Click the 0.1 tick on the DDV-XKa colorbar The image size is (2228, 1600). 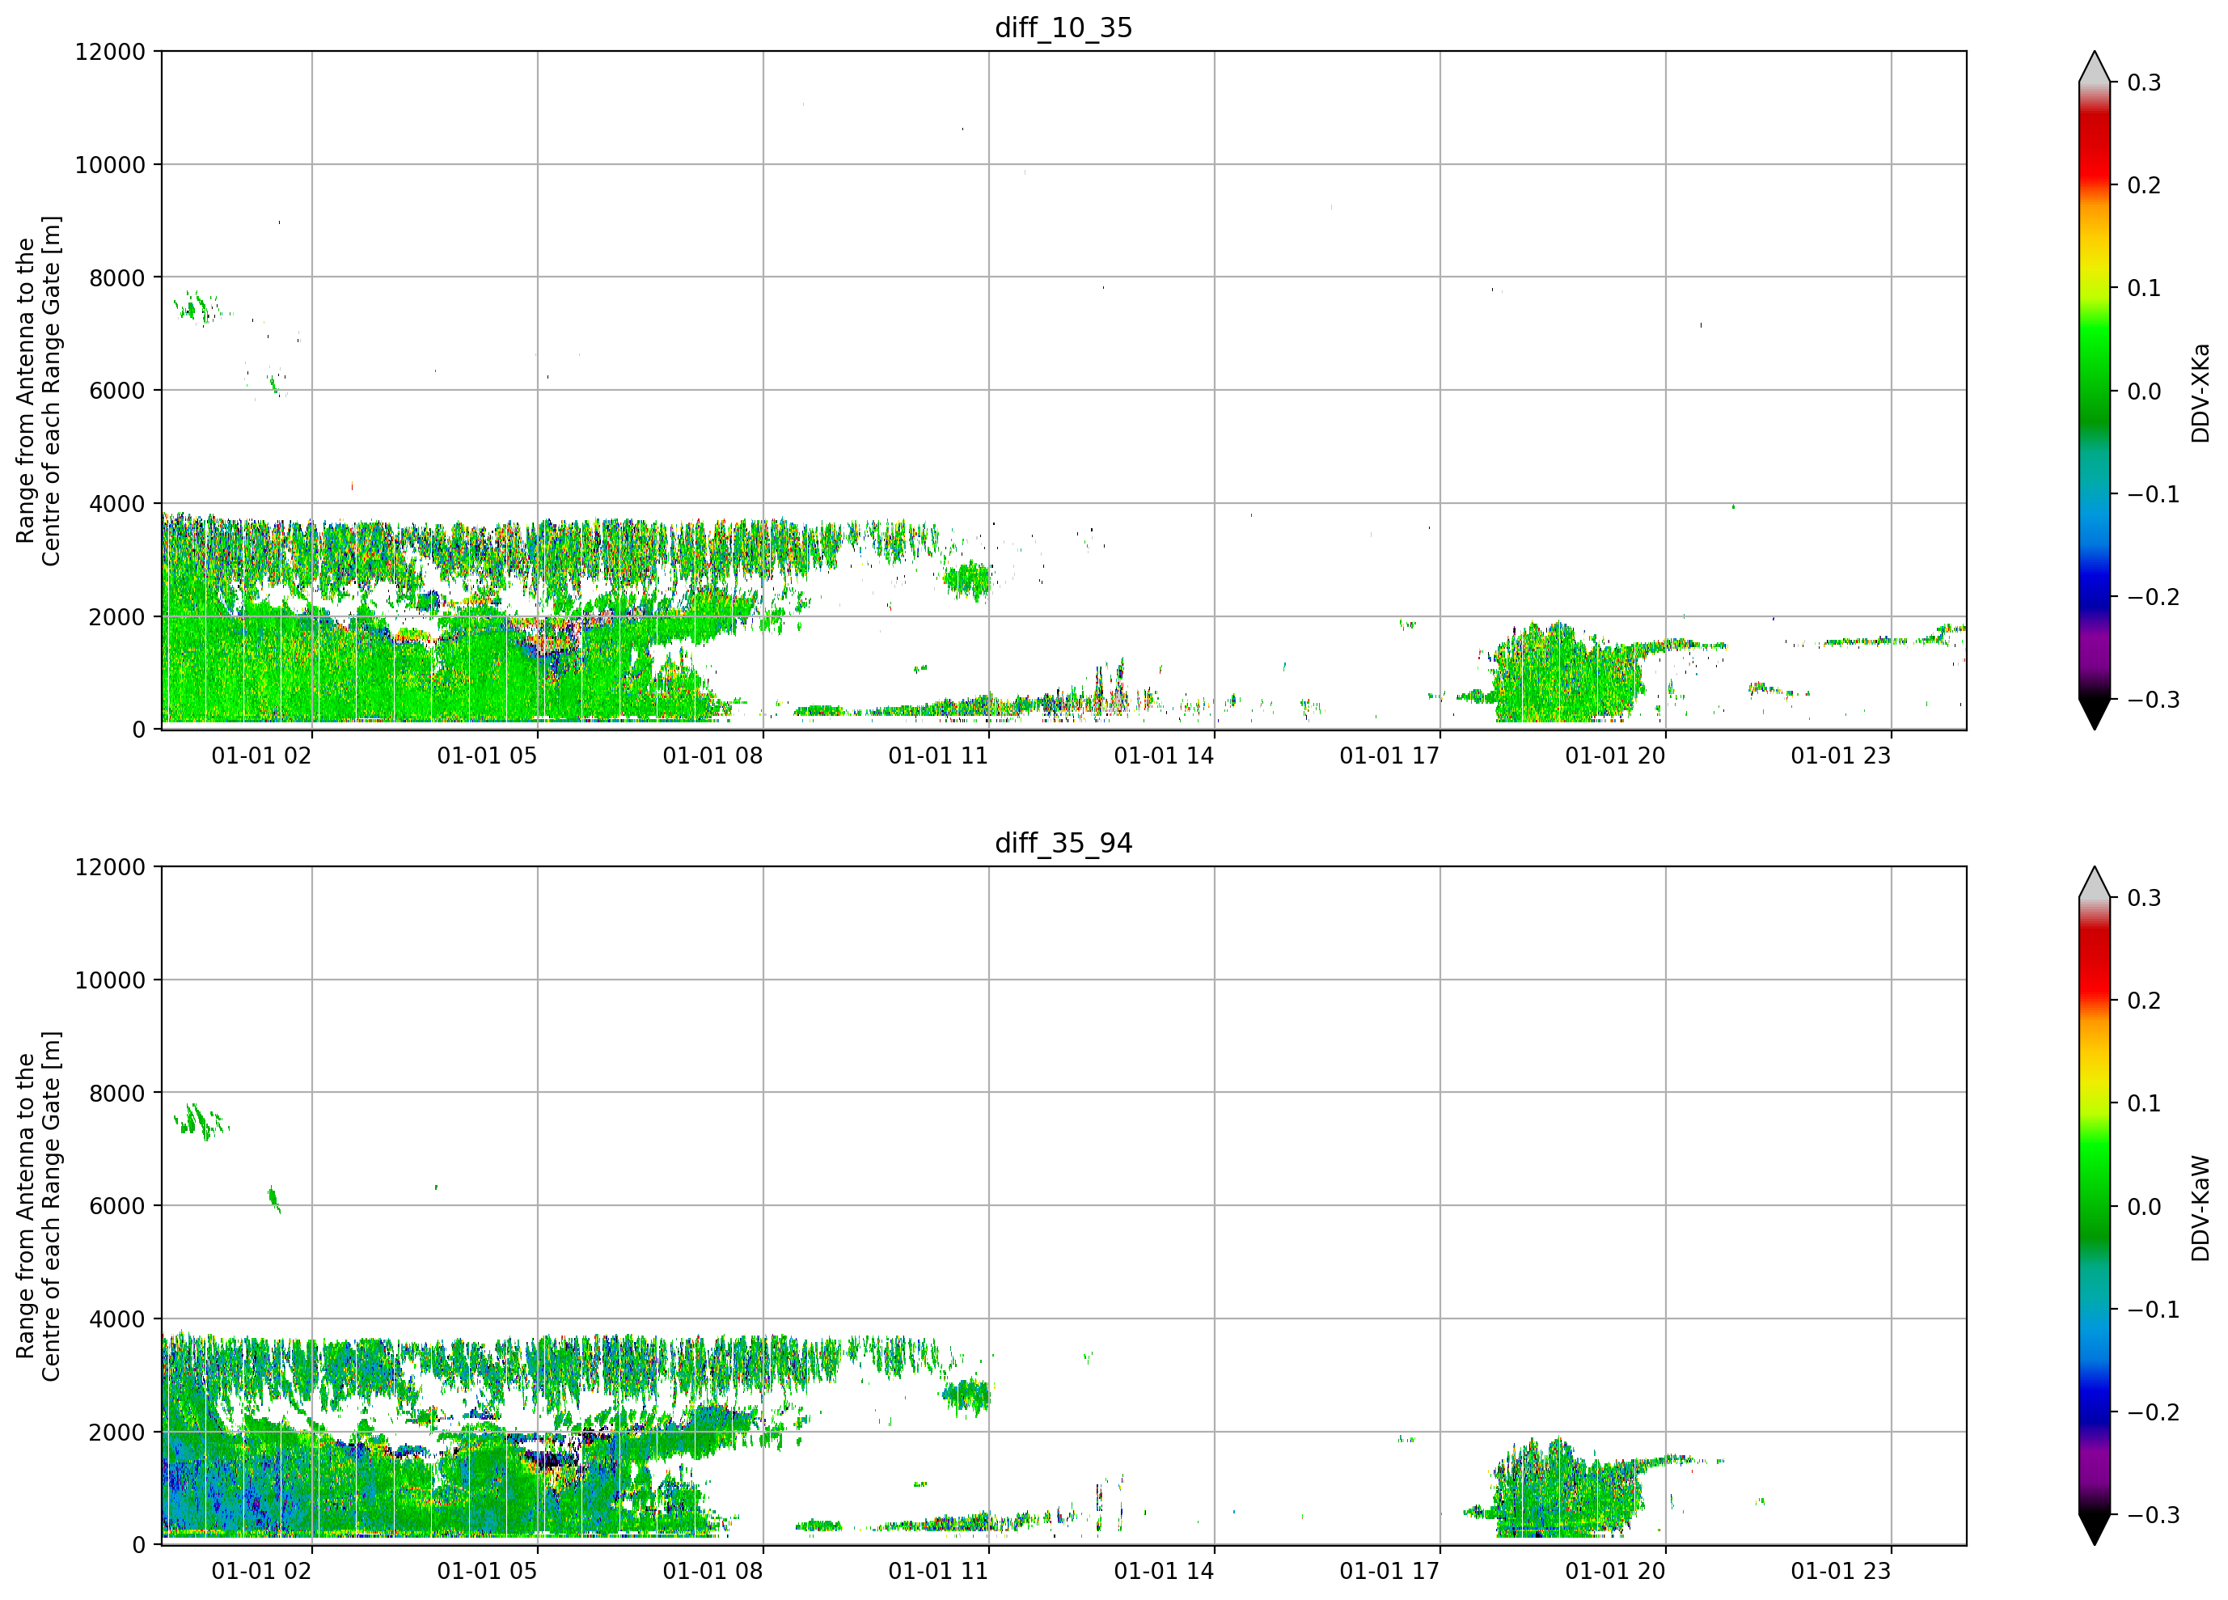click(2144, 288)
